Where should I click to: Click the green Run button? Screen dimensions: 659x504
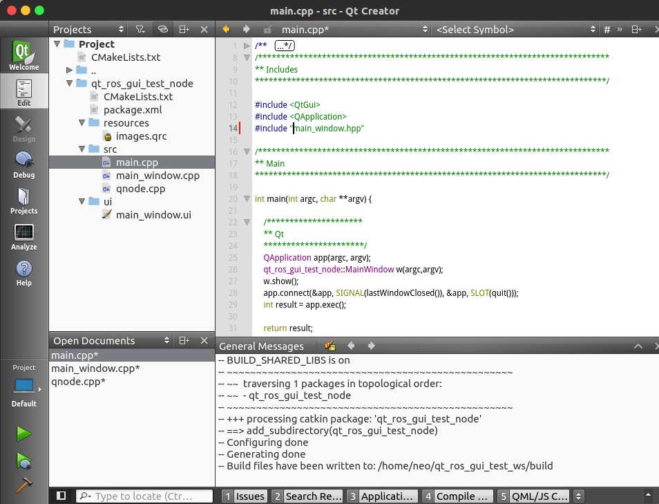(x=24, y=433)
